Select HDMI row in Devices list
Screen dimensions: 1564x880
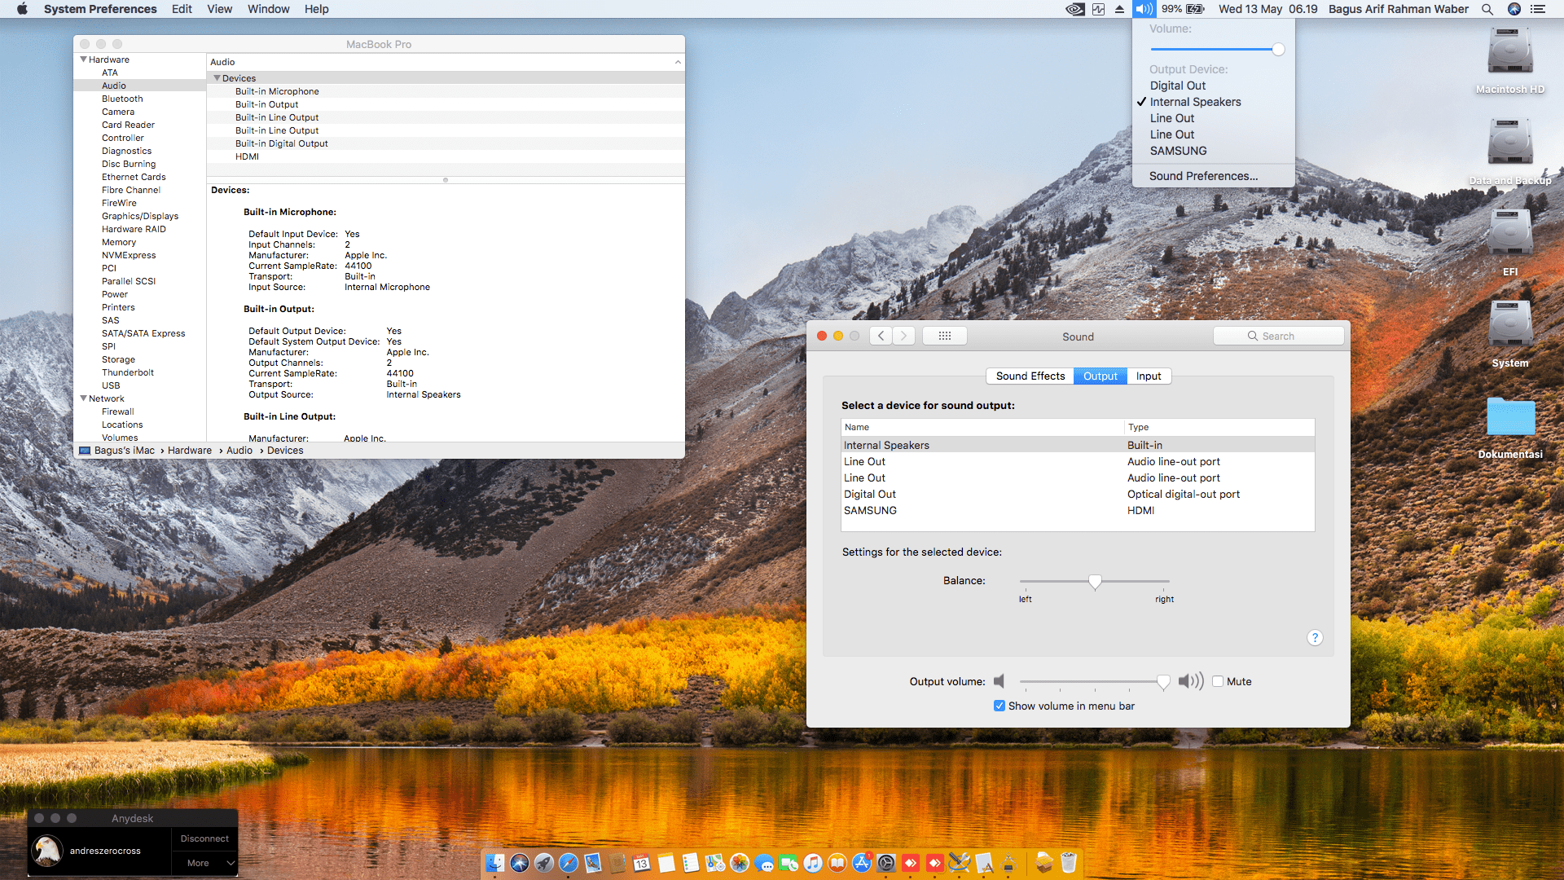[x=446, y=156]
